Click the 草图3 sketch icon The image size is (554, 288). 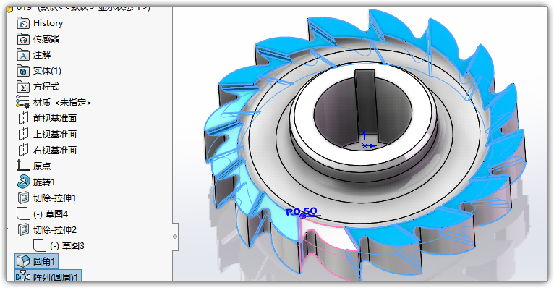coord(40,245)
